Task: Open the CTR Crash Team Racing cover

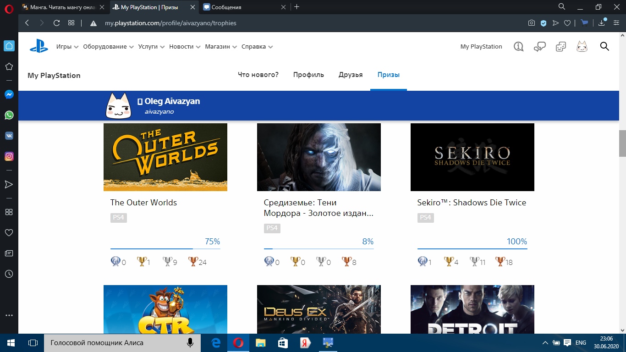Action: click(165, 309)
